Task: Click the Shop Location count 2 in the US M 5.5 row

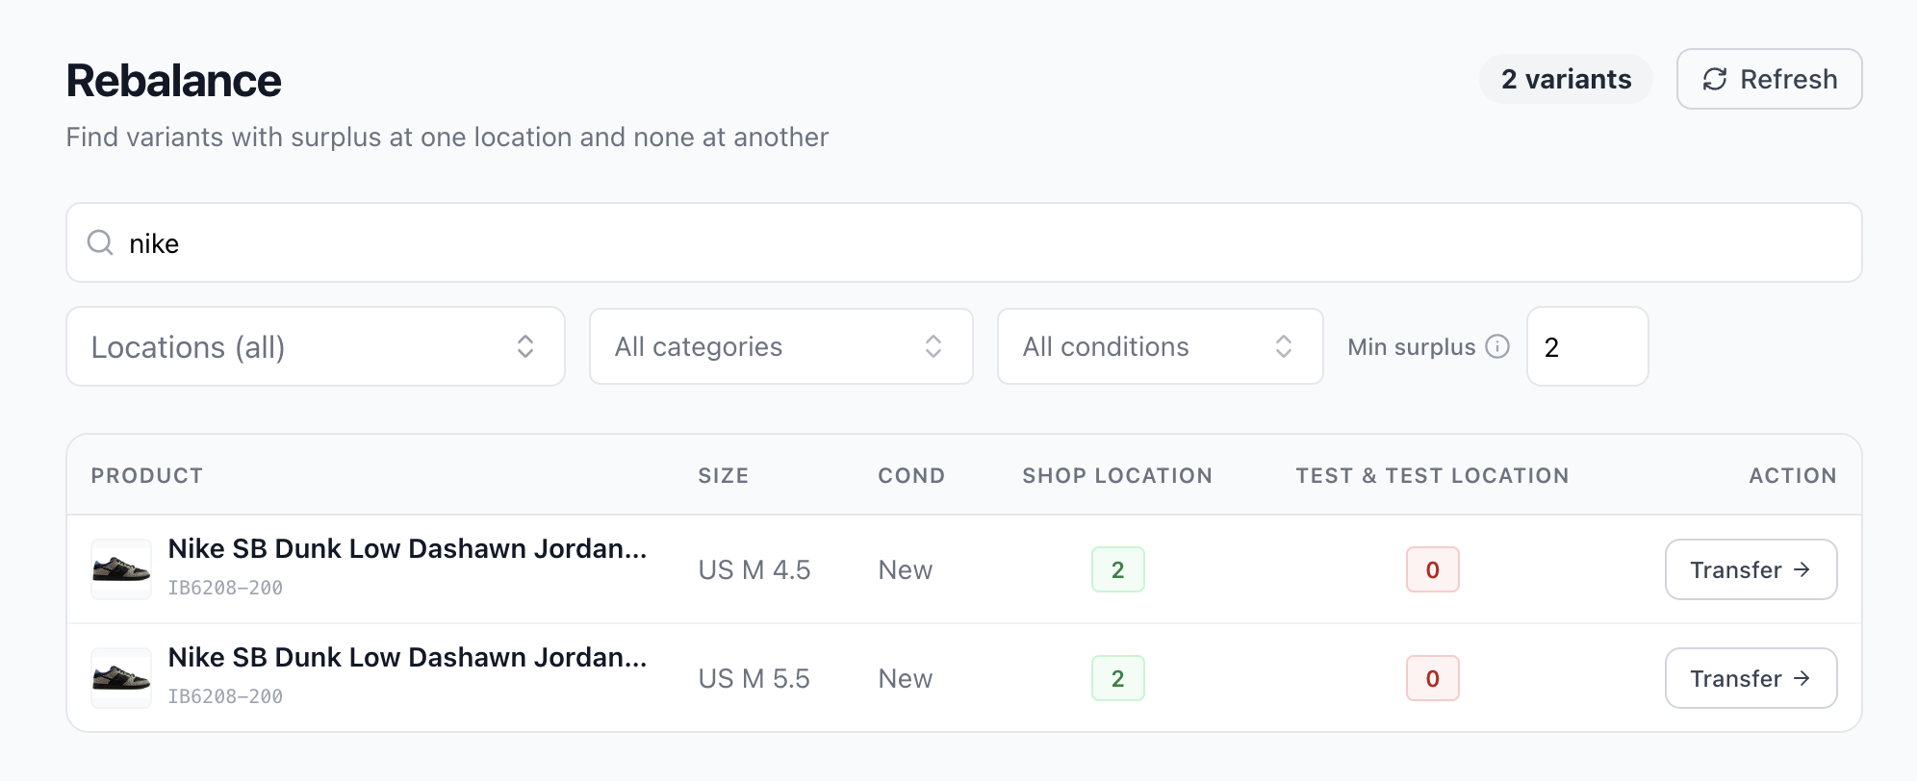Action: (1117, 678)
